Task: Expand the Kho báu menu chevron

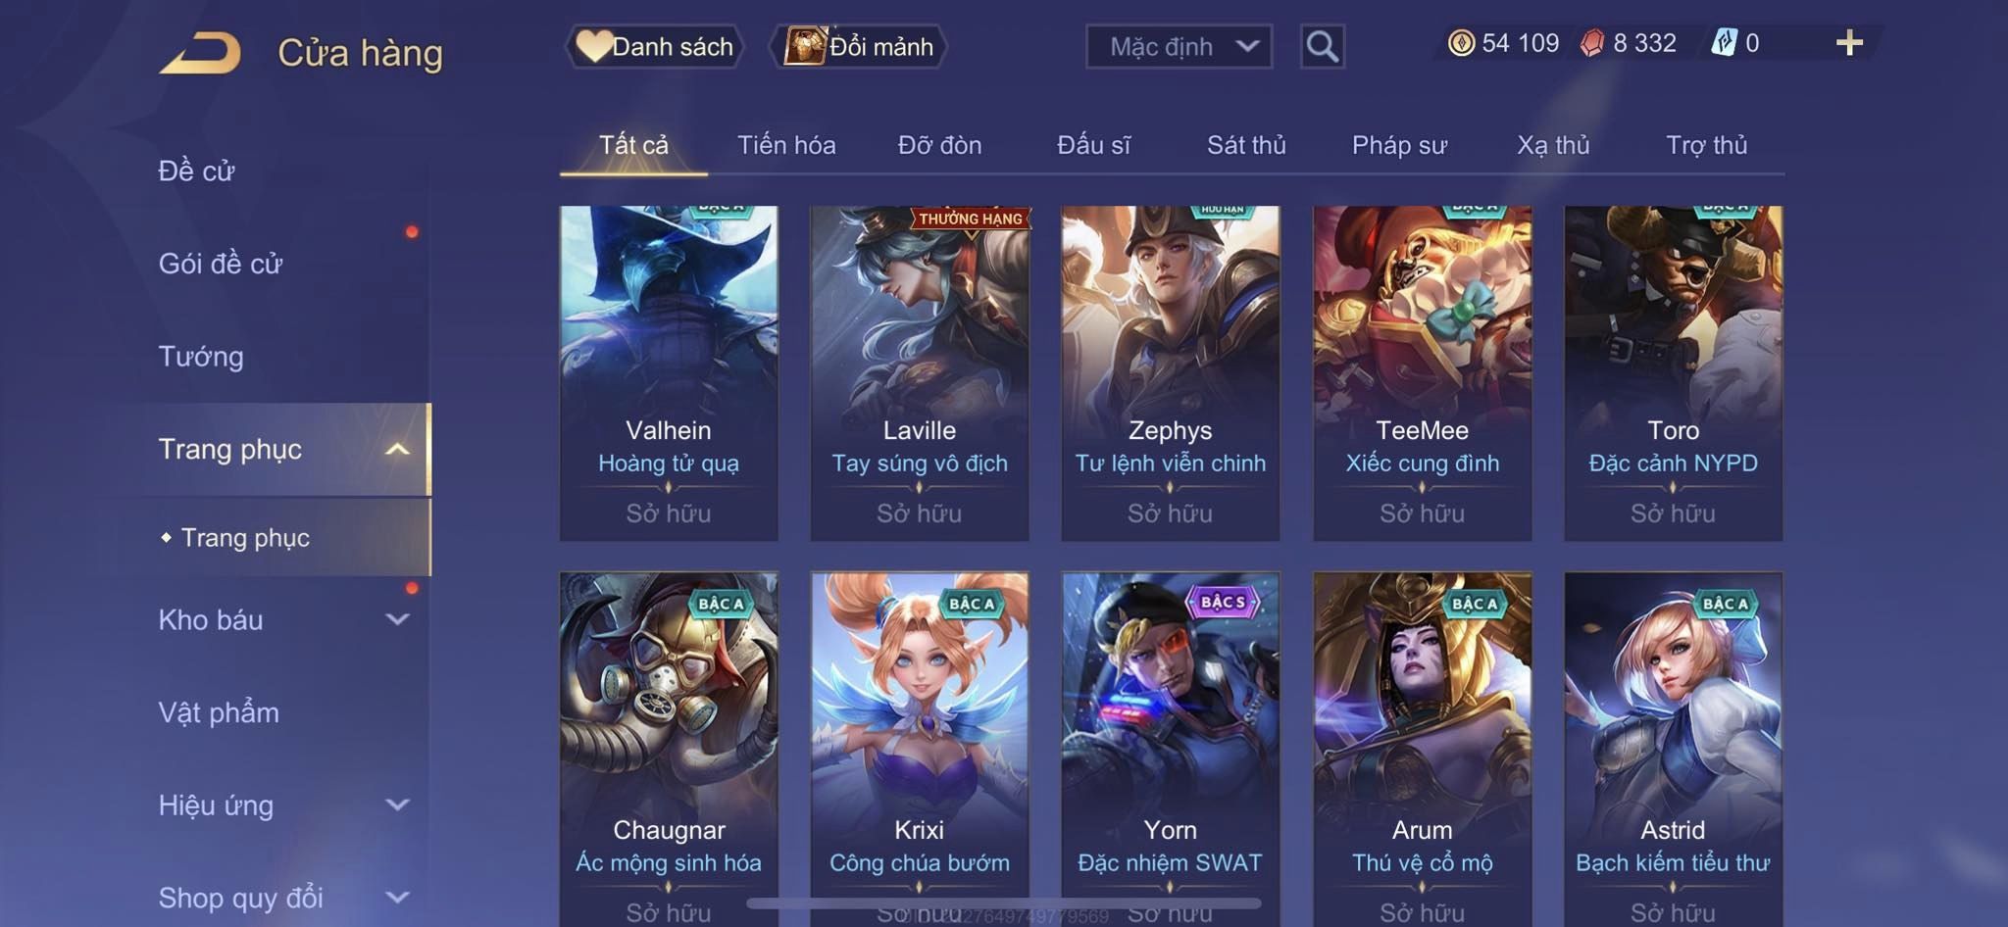Action: click(x=397, y=619)
